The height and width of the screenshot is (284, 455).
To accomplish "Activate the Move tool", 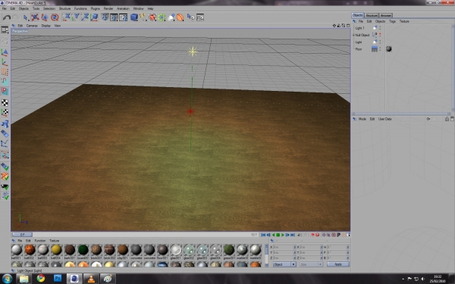I will click(x=35, y=17).
